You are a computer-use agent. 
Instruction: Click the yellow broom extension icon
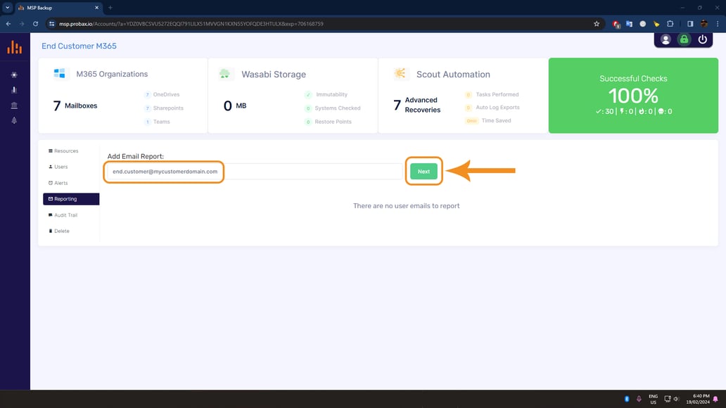pyautogui.click(x=656, y=24)
